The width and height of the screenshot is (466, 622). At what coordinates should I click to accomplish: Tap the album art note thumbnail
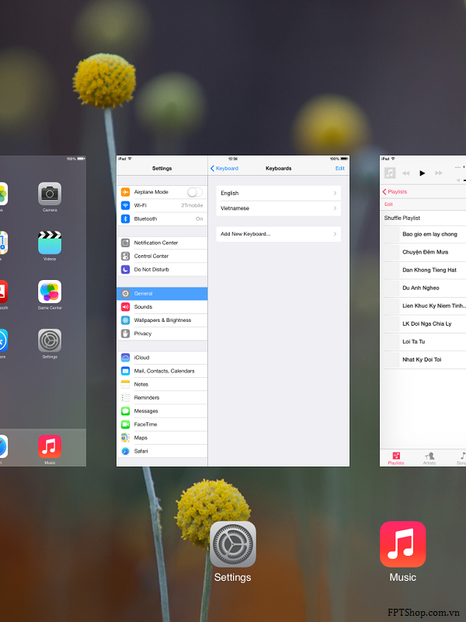click(390, 173)
